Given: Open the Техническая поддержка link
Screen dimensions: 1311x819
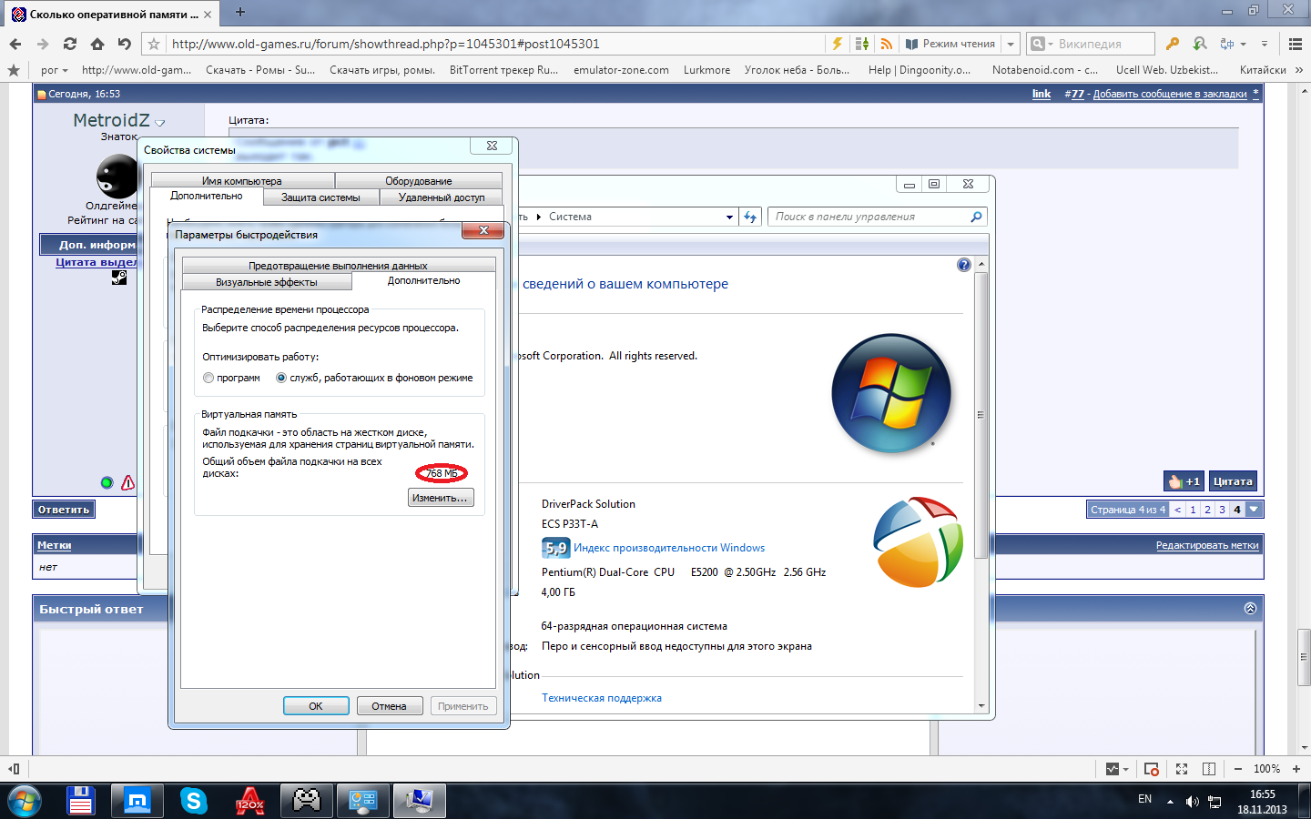Looking at the screenshot, I should pos(601,698).
